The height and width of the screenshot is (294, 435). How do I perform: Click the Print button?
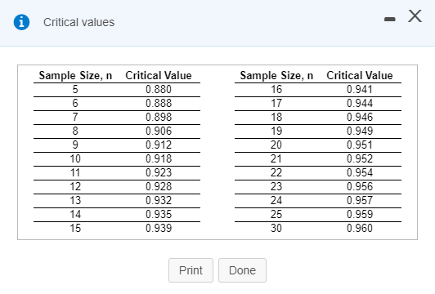coord(191,270)
